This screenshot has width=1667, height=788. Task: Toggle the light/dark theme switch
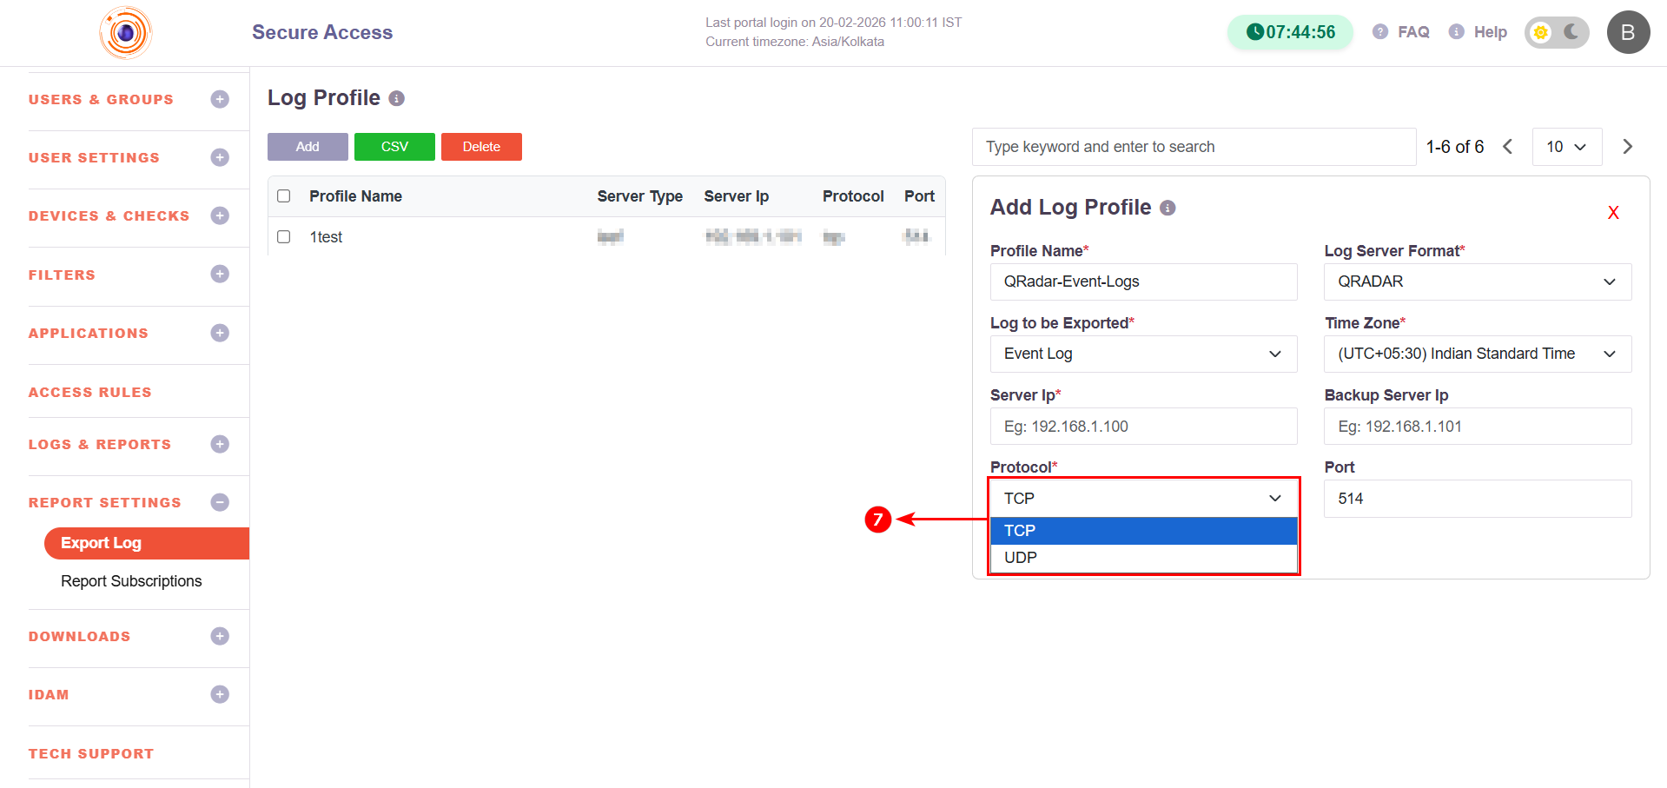coord(1556,32)
